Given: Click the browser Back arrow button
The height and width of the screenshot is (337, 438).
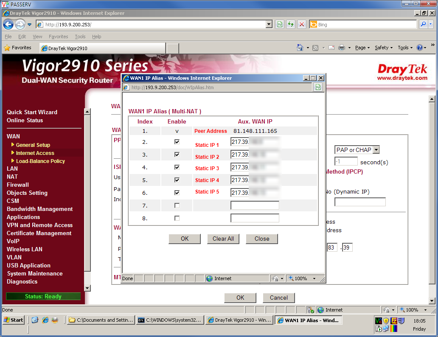Looking at the screenshot, I should 8,25.
